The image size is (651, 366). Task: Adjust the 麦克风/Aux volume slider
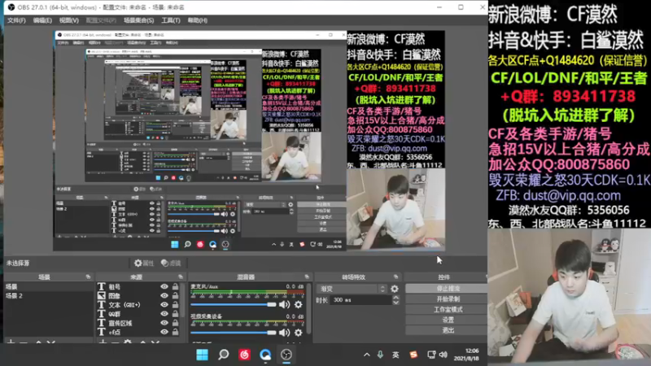(233, 305)
